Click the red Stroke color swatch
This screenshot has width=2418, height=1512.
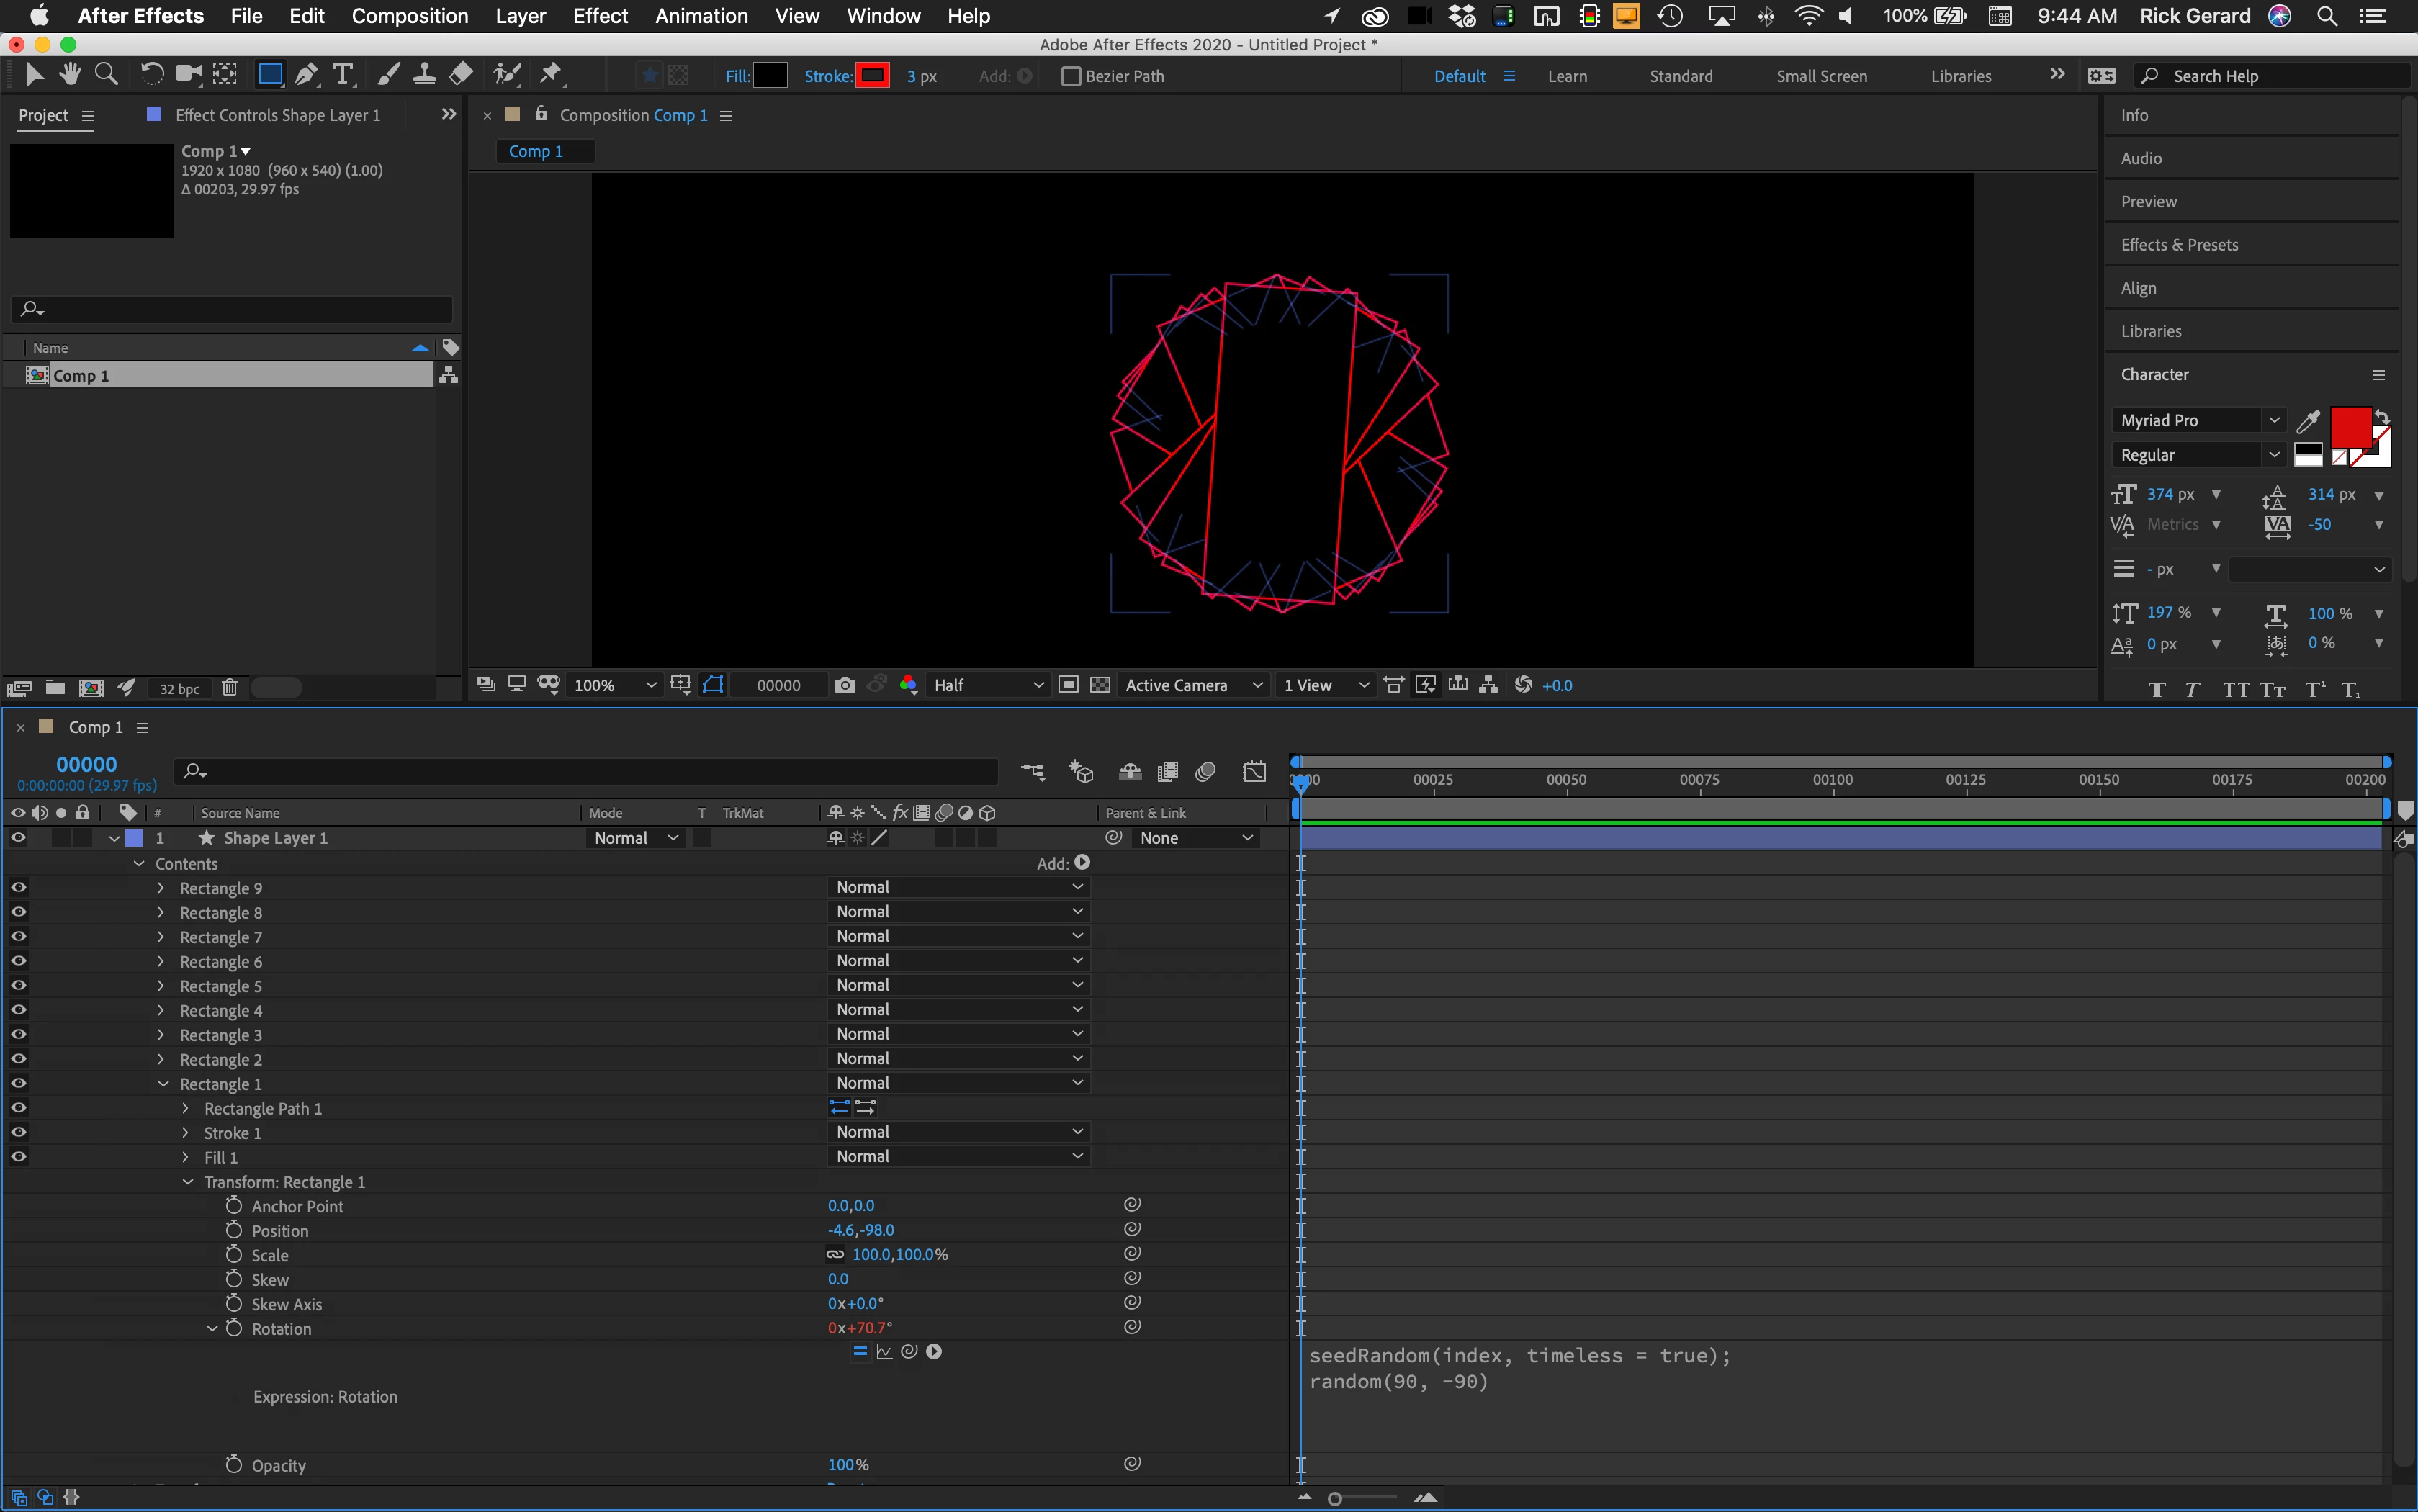[x=872, y=76]
